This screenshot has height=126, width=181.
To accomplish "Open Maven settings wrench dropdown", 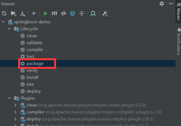I will [x=105, y=14].
